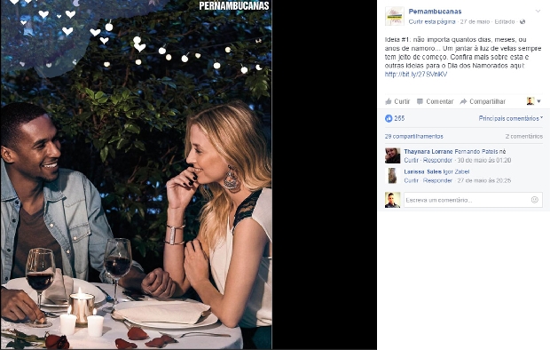The height and width of the screenshot is (350, 550).
Task: Expand the post options chevron at top right
Action: [538, 12]
